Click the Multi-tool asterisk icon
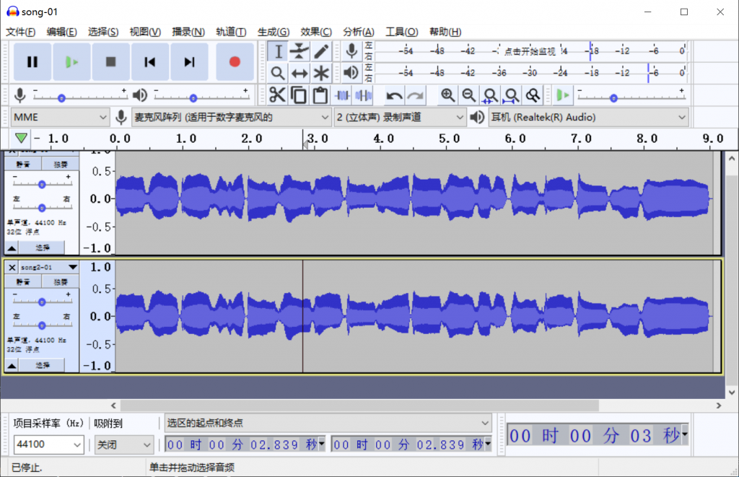Viewport: 739px width, 477px height. pos(320,73)
